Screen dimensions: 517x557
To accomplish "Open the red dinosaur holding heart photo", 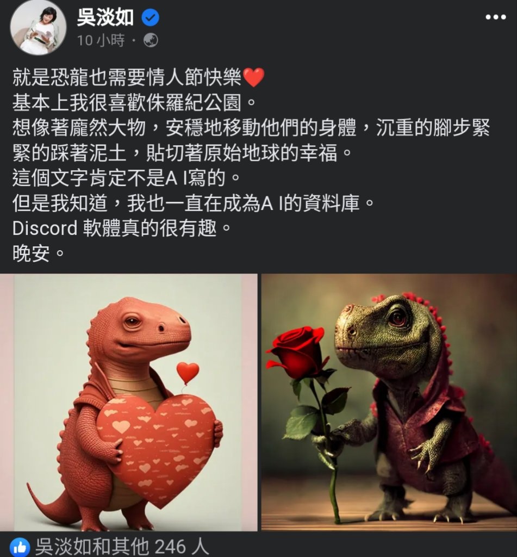I will (x=128, y=402).
